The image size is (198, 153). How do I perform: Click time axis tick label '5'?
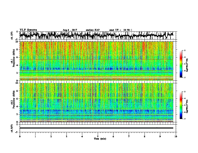coord(98,136)
